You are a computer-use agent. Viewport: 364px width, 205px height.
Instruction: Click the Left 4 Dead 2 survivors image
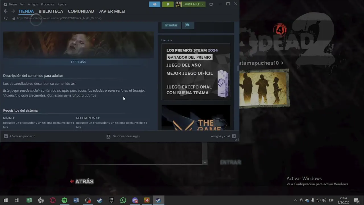pos(264,88)
